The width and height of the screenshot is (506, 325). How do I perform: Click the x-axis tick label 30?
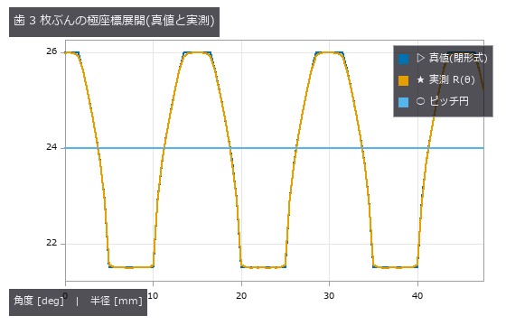point(329,296)
